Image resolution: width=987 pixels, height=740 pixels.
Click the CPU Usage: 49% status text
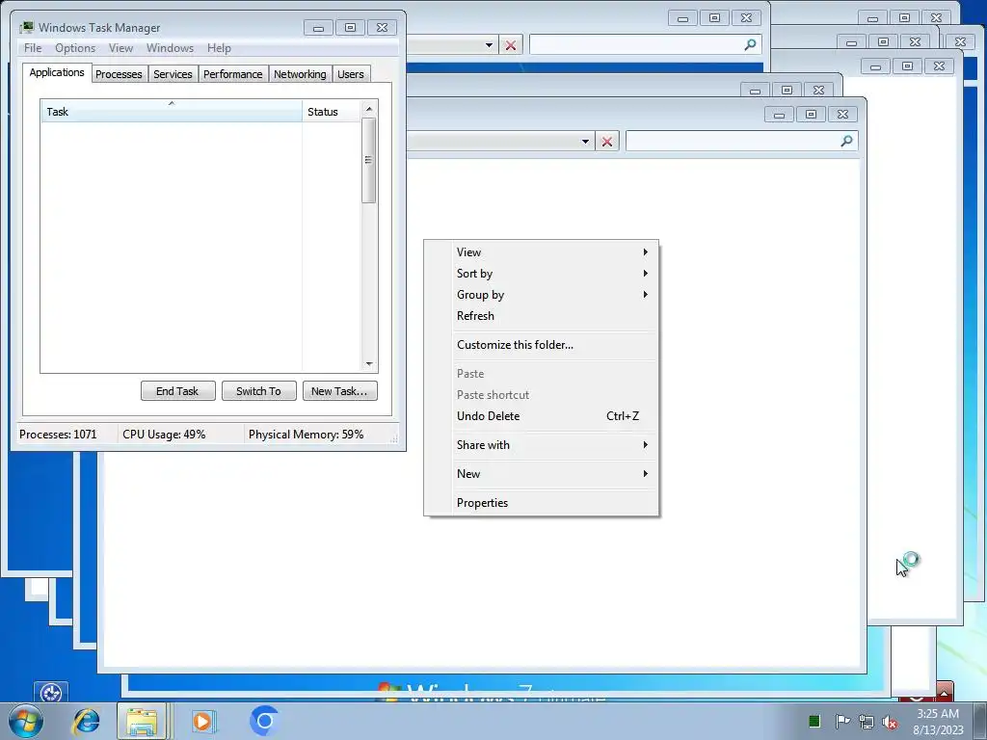[164, 435]
